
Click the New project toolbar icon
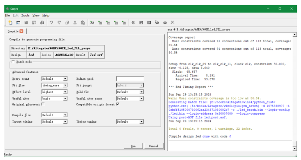(x=11, y=23)
